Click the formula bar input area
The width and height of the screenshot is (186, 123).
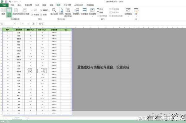[112, 24]
